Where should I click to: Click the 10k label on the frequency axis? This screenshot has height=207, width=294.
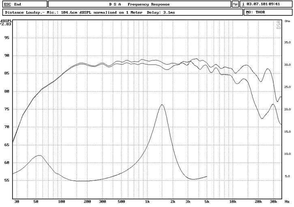point(232,202)
